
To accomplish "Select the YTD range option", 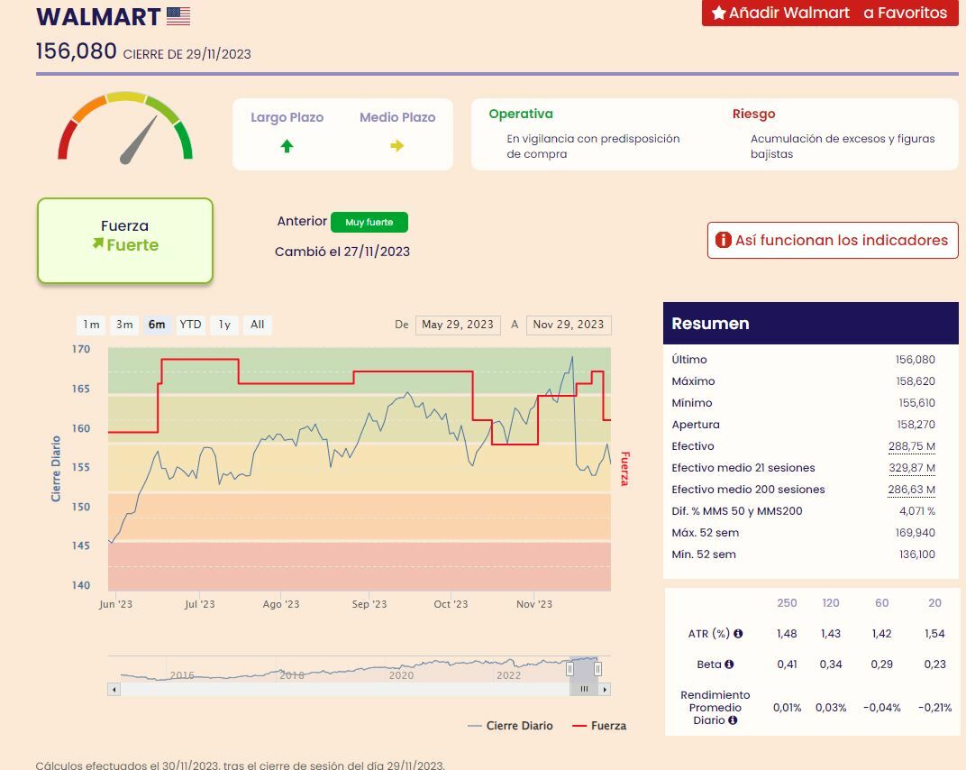I will [190, 325].
